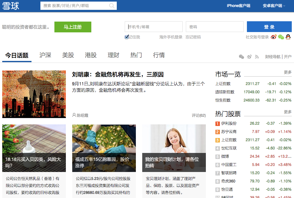Switch to the 沪深 tab
This screenshot has width=294, height=198.
coord(45,55)
